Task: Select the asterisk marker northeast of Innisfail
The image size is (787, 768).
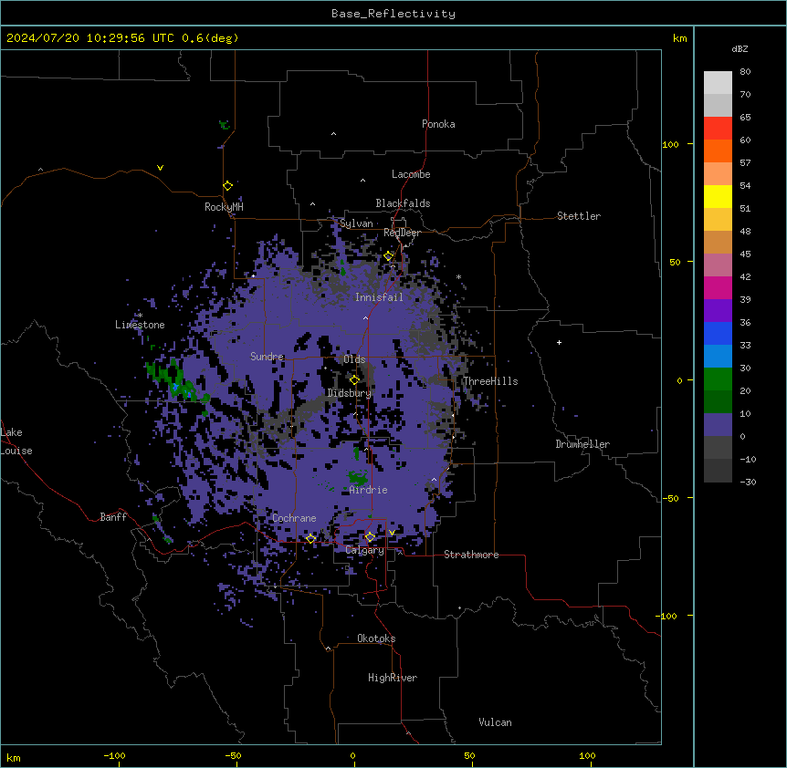Action: tap(458, 276)
